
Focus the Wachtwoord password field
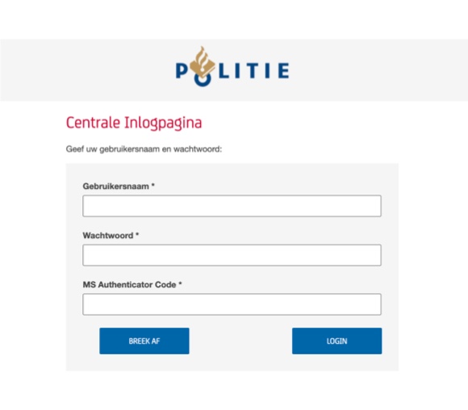[232, 255]
